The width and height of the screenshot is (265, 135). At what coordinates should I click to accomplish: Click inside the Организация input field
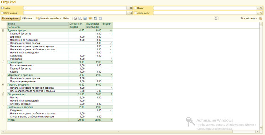74,13
